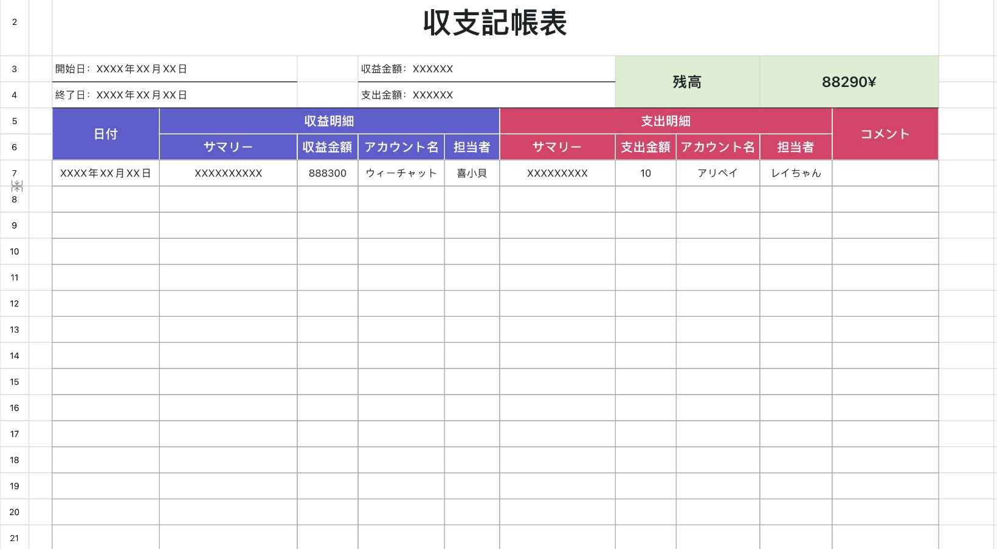
Task: Select row header 6
Action: pyautogui.click(x=14, y=147)
